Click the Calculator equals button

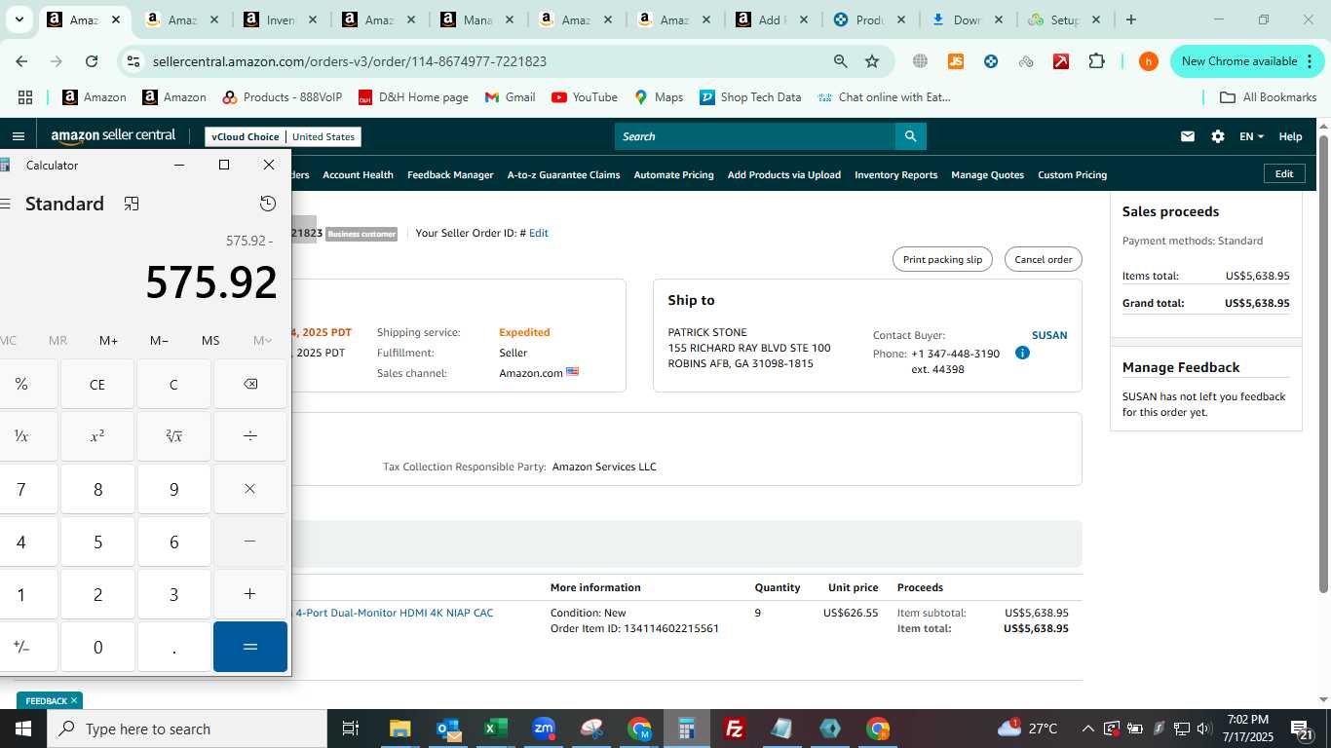[250, 647]
